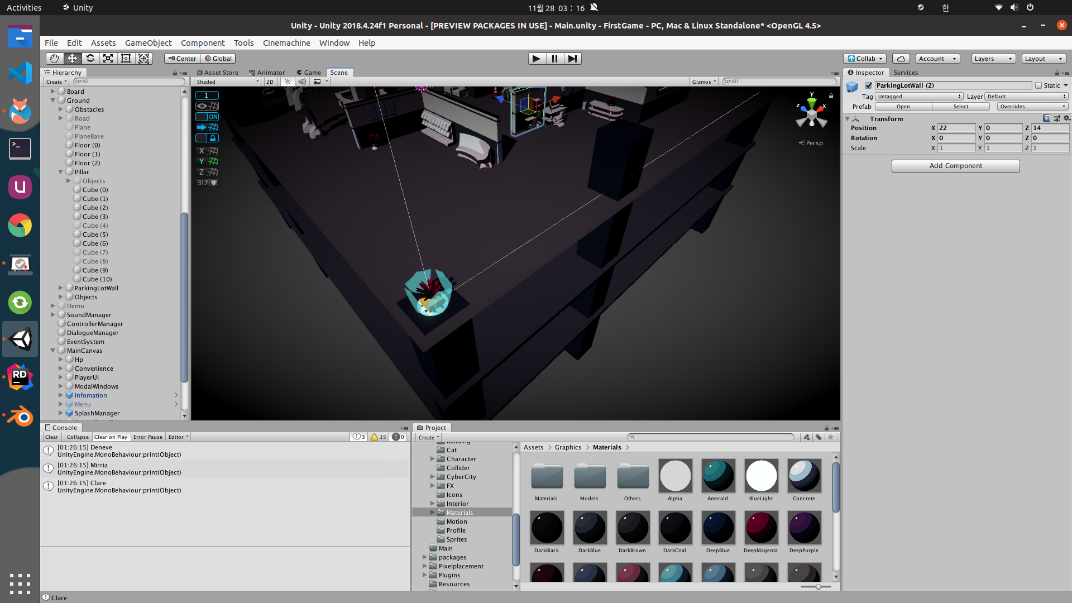Collapse the MainCanvas hierarchy node
The height and width of the screenshot is (603, 1072).
53,351
